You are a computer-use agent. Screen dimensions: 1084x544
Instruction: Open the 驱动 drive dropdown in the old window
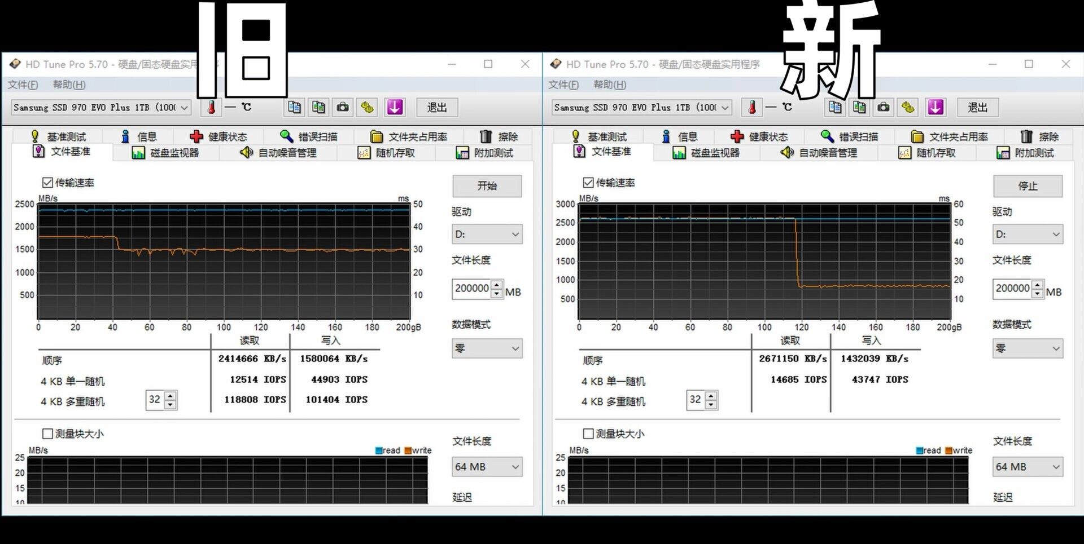487,234
